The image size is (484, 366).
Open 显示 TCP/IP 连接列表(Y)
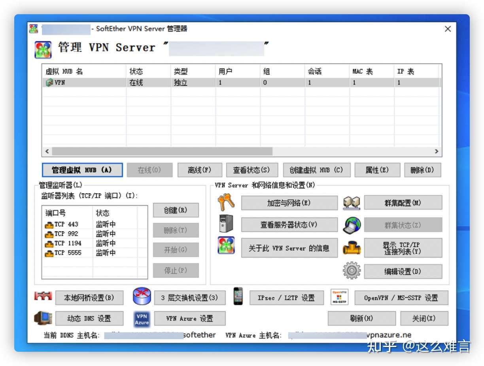pyautogui.click(x=403, y=248)
